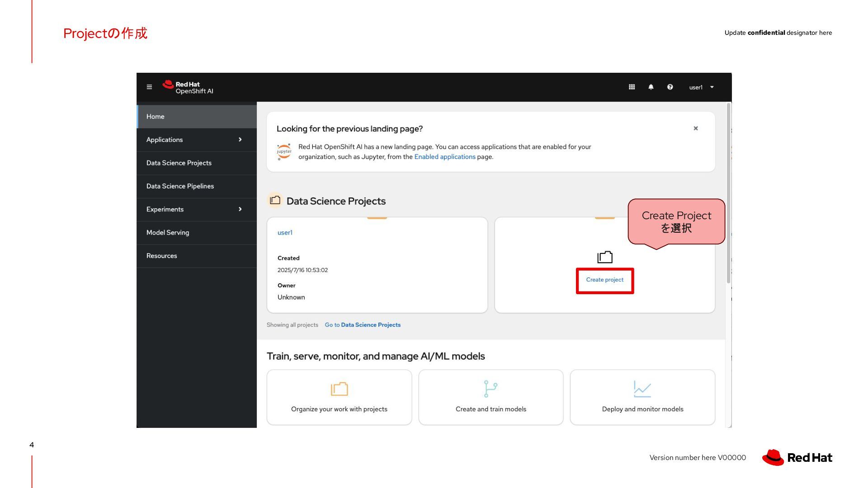This screenshot has width=868, height=488.
Task: Follow Go to Data Science Projects link
Action: click(x=363, y=325)
